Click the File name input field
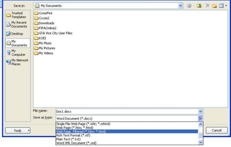231x147 pixels. pos(127,112)
